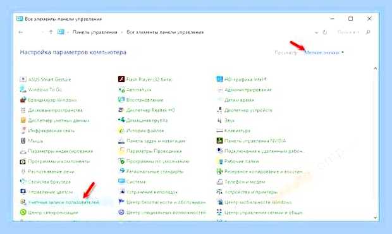Open HD-графика Intel icon
392x234 pixels.
(219, 80)
